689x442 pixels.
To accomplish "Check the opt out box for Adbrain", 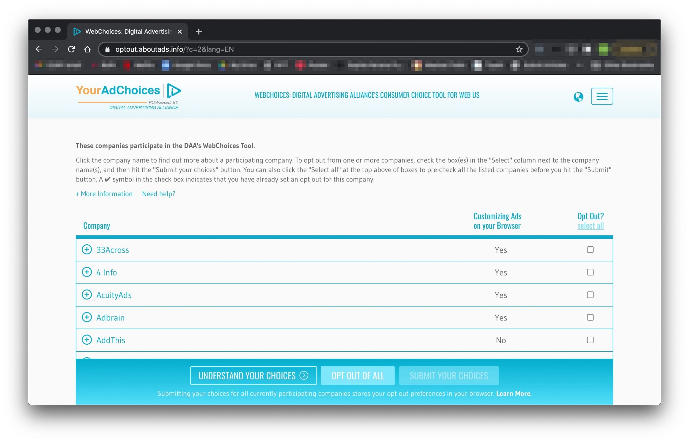I will pyautogui.click(x=590, y=318).
